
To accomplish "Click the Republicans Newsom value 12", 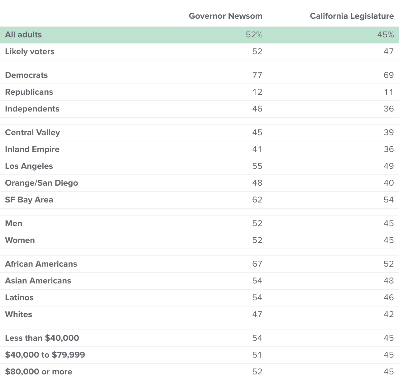I will tap(257, 92).
